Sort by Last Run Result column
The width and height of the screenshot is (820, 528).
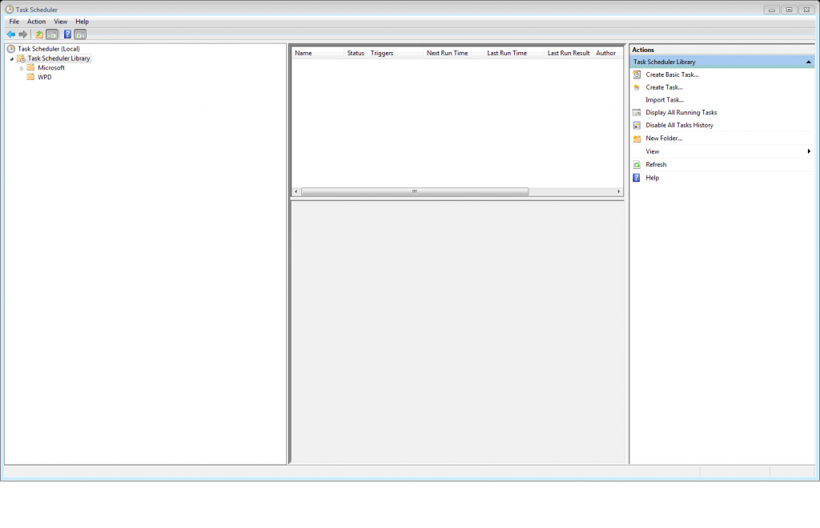pyautogui.click(x=569, y=53)
